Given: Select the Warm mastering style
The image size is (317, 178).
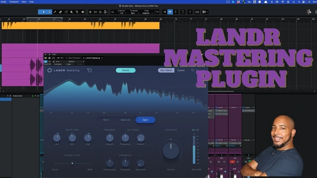Looking at the screenshot, I should tap(106, 120).
